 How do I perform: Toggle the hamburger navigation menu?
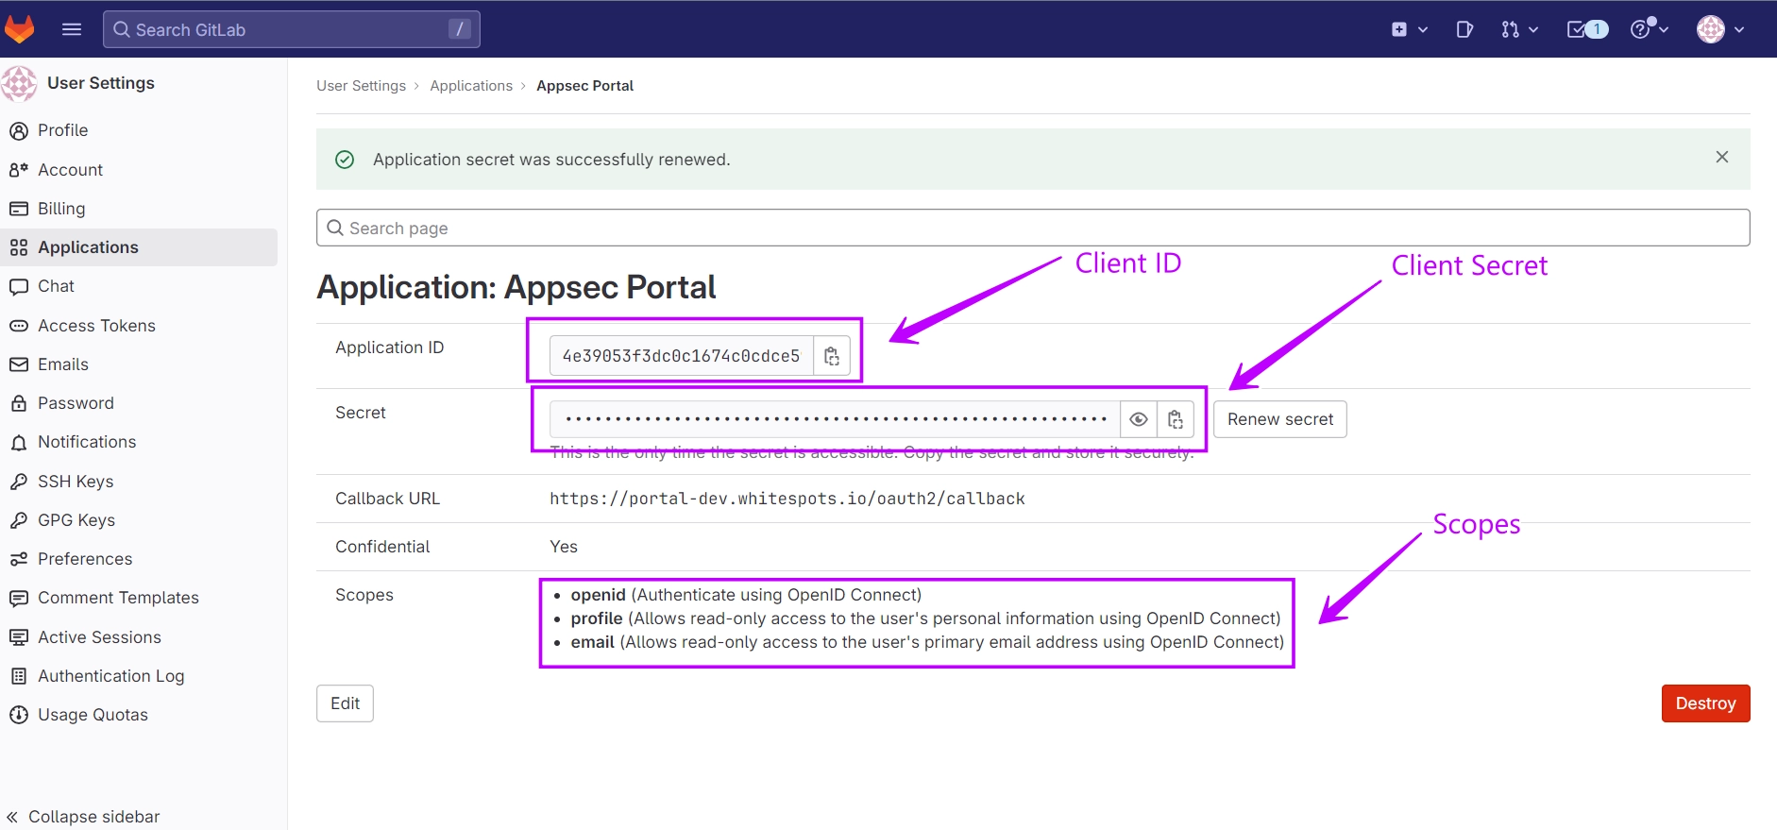pos(72,29)
